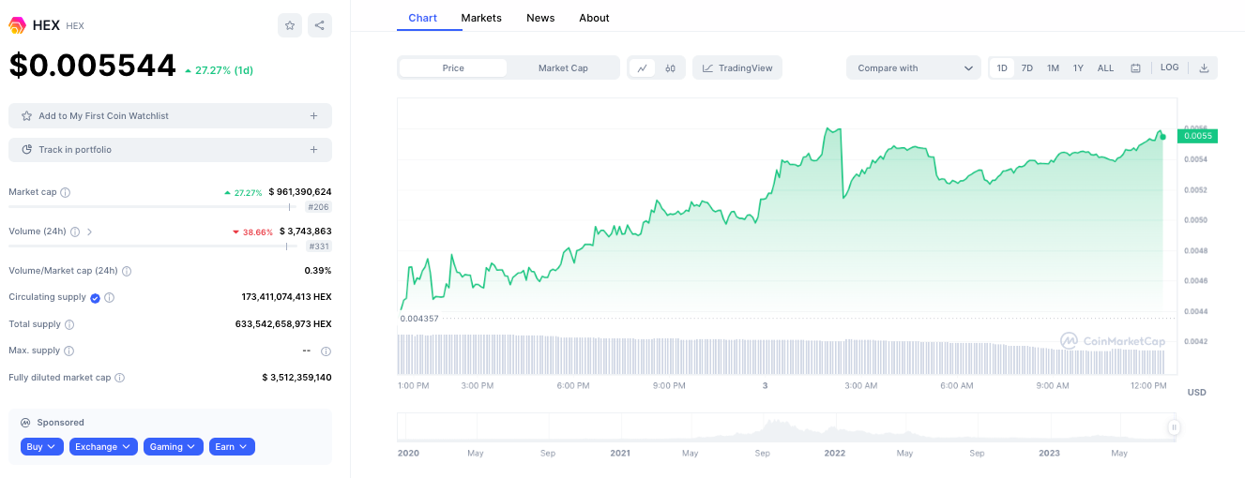1245x478 pixels.
Task: Switch to the Markets tab
Action: coord(481,18)
